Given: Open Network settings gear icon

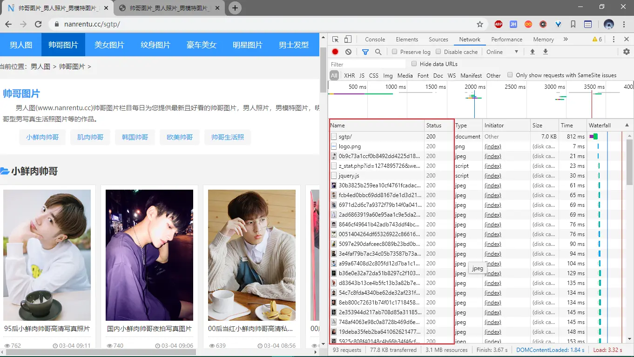Looking at the screenshot, I should (x=627, y=52).
